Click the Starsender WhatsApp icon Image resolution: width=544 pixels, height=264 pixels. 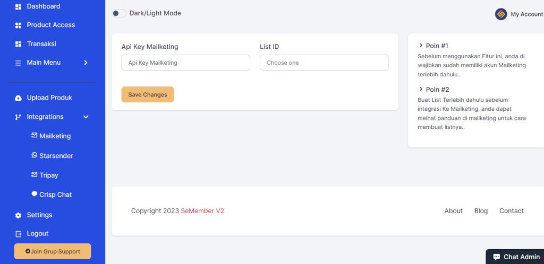point(35,155)
